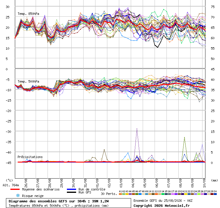Click the 'Run de contrôle' legend text

pos(92,189)
